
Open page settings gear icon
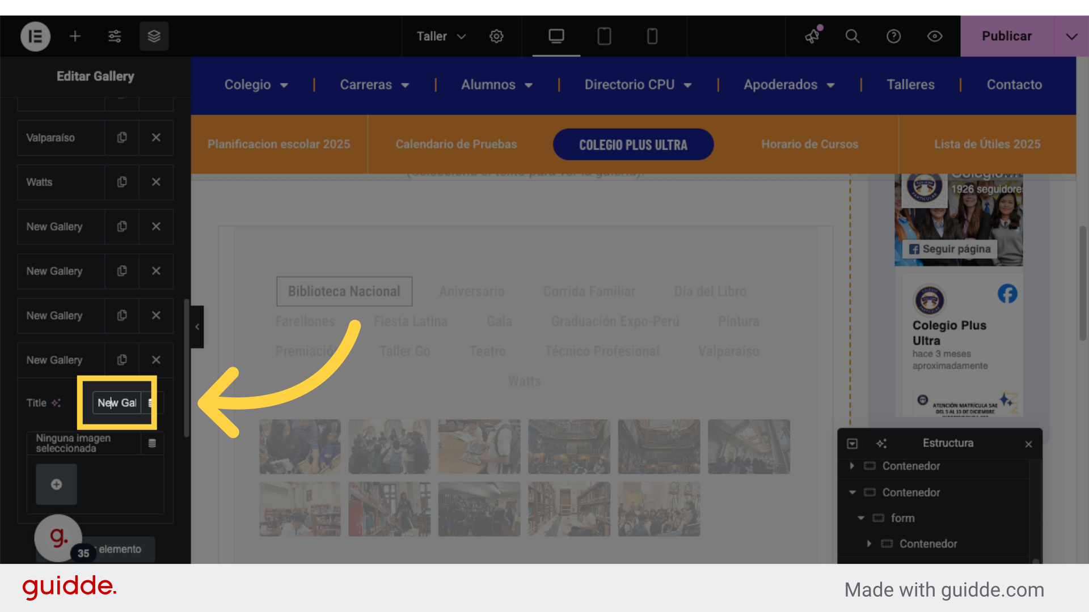click(x=496, y=36)
